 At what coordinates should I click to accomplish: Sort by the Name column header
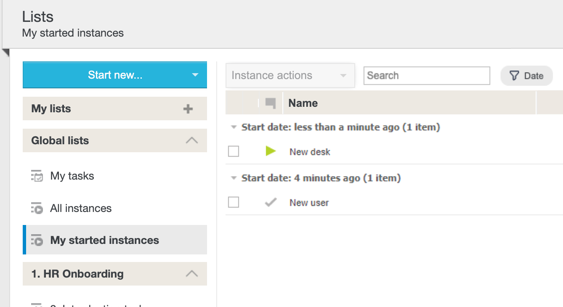(x=303, y=103)
